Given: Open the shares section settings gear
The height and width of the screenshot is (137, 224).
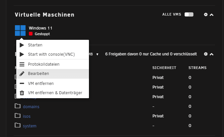Looking at the screenshot, I should [206, 54].
